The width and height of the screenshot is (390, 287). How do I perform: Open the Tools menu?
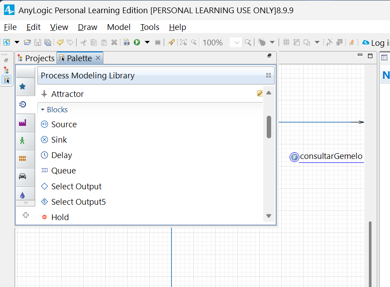pos(150,27)
